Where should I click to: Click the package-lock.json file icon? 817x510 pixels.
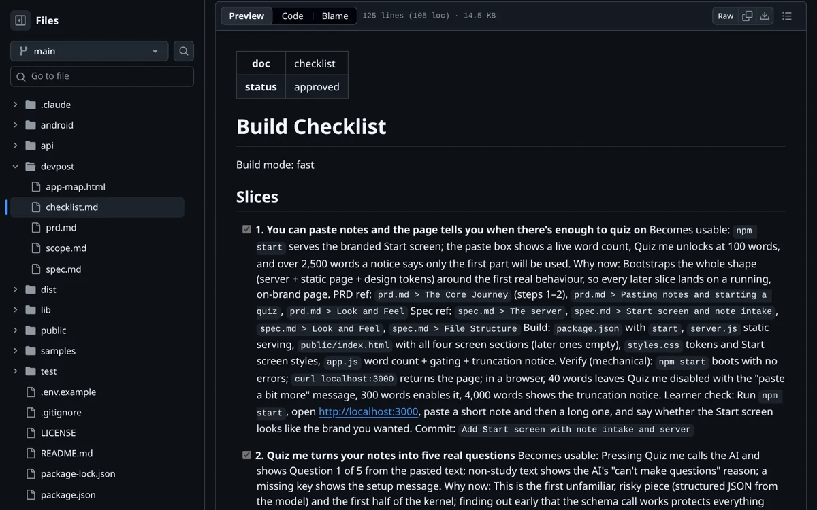[x=31, y=473]
